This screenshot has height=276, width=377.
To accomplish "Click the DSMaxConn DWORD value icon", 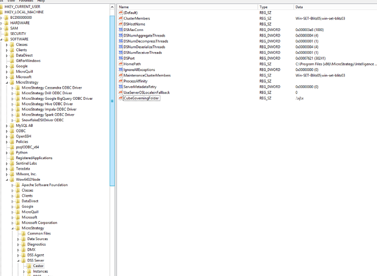I will (x=120, y=29).
